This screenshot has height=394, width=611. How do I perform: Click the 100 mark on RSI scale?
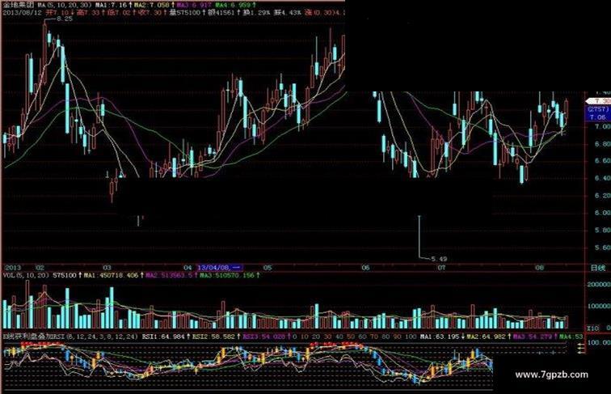click(x=411, y=336)
